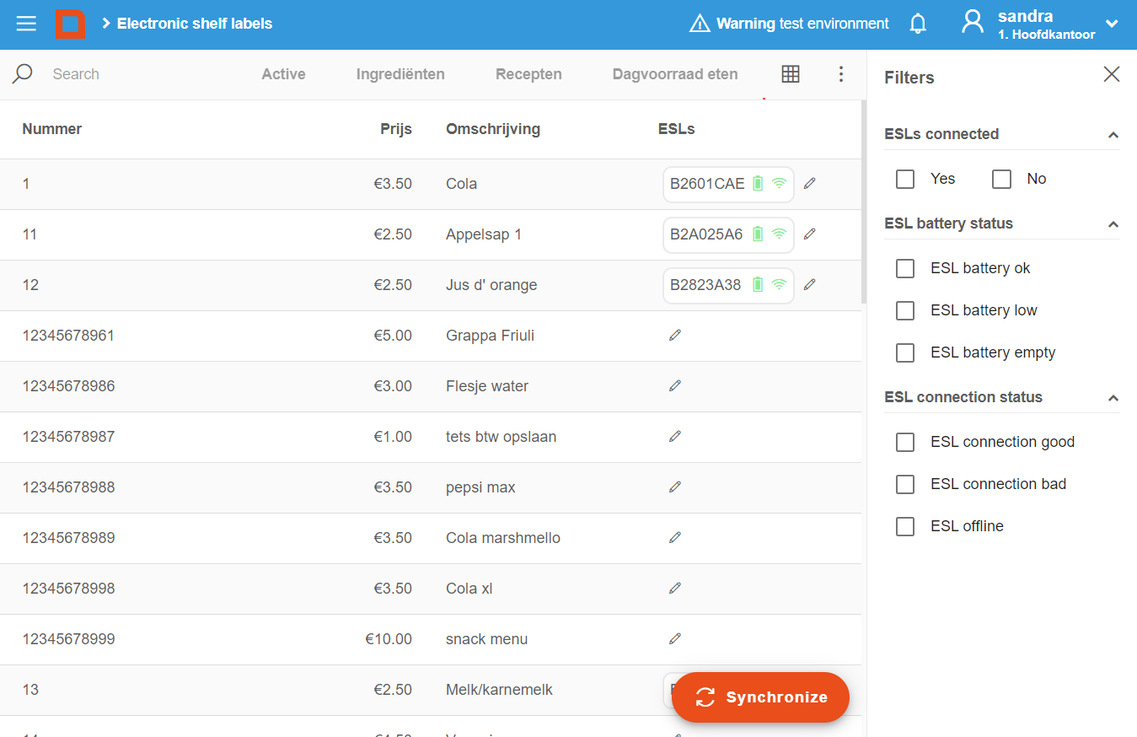Switch to the Dagvoorraad eten tab

point(675,74)
